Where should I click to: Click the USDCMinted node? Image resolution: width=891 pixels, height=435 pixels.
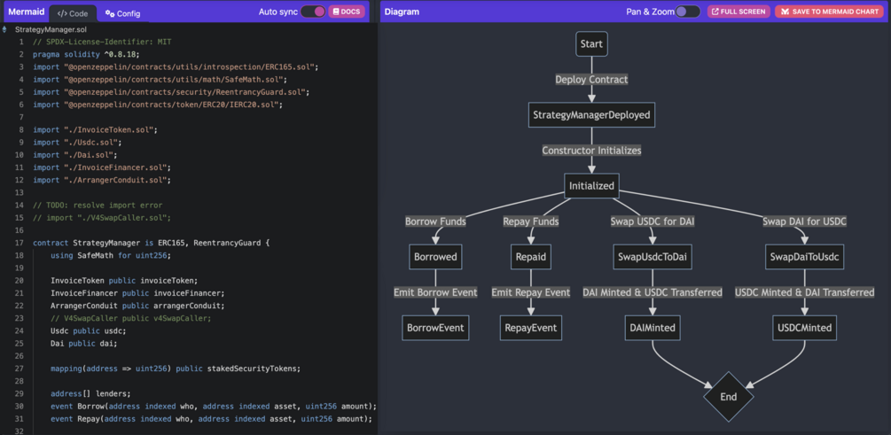pos(804,328)
